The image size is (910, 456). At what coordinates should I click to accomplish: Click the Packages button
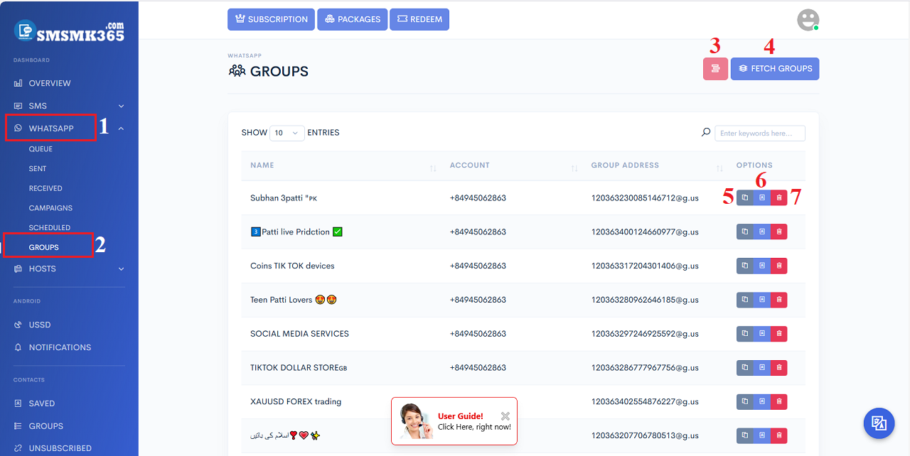[x=352, y=19]
